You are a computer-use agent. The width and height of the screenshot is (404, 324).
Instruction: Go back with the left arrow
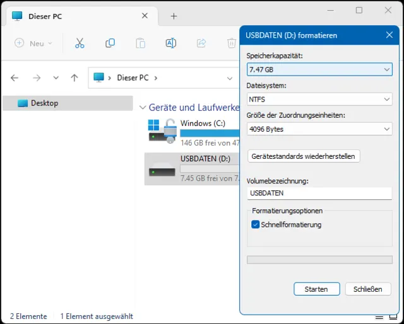point(15,78)
